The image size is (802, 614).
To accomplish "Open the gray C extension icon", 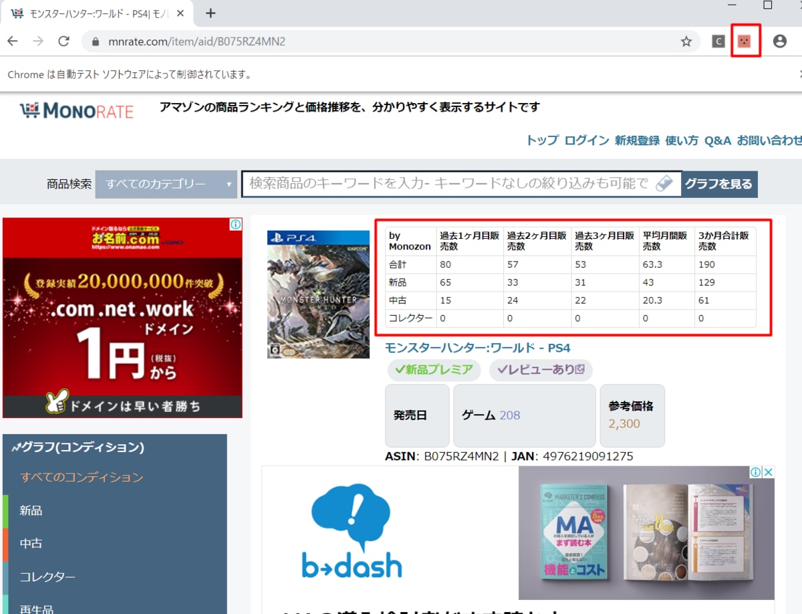I will pyautogui.click(x=718, y=41).
